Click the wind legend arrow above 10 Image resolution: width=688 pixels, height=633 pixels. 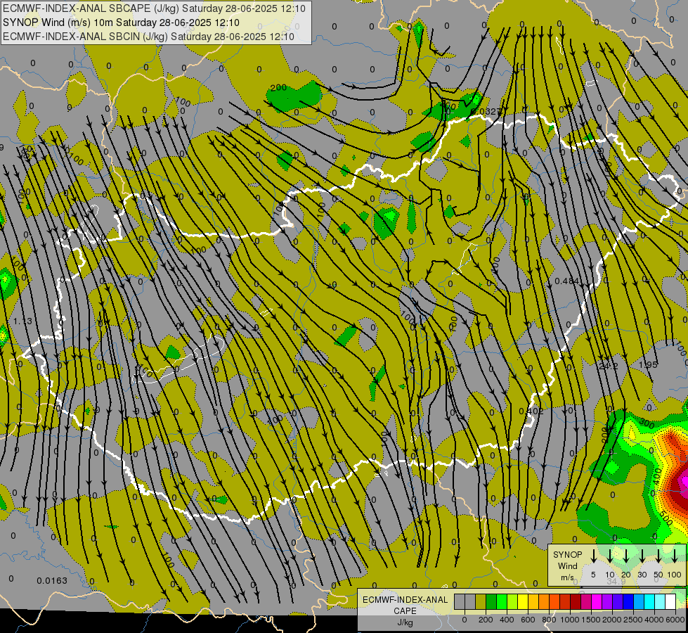coord(610,556)
